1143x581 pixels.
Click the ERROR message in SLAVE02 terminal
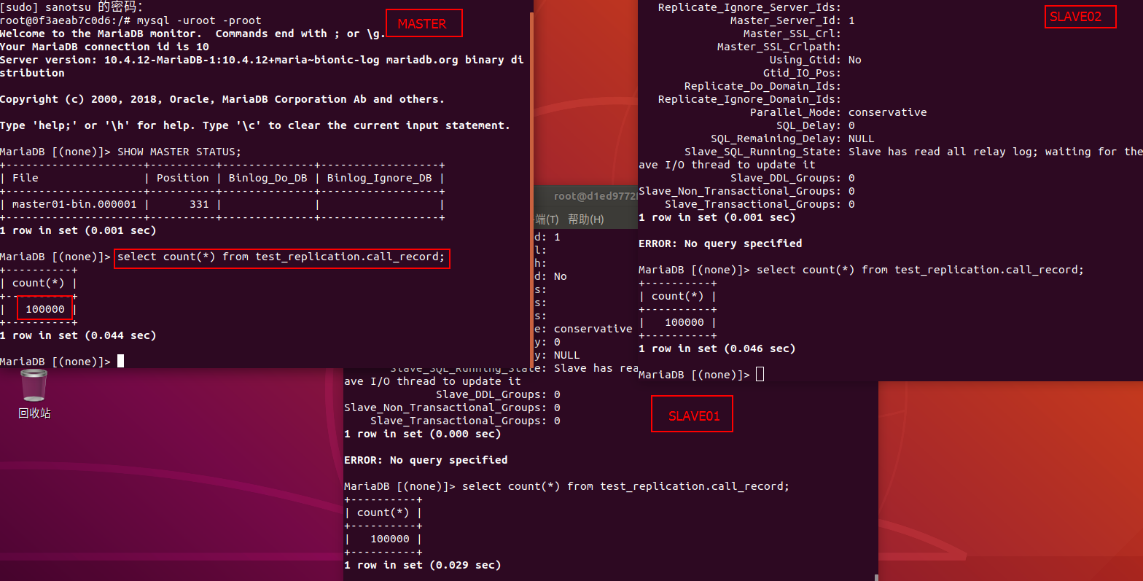tap(719, 243)
